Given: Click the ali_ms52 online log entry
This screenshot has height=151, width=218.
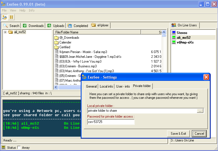Looking at the screenshot, I should [x=42, y=123].
